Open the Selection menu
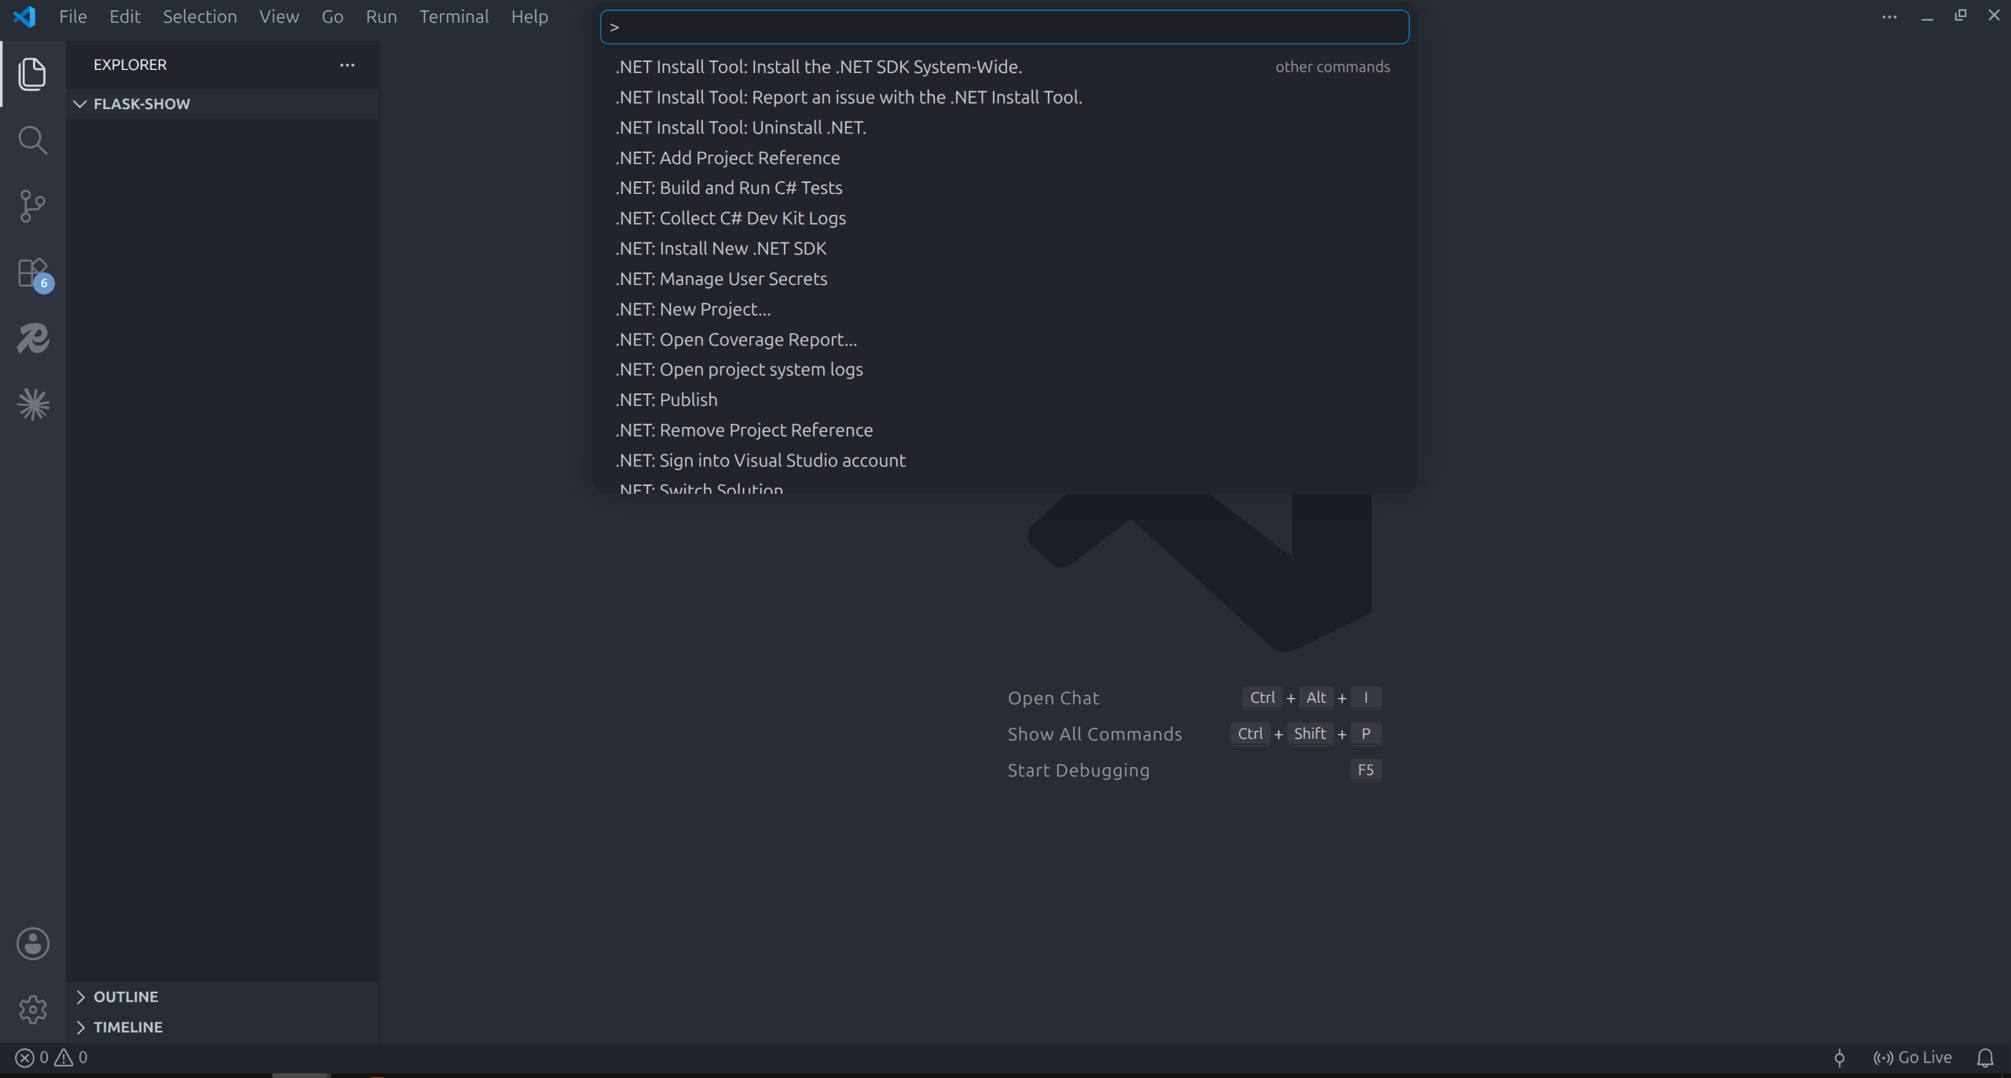Viewport: 2011px width, 1078px height. coord(200,16)
